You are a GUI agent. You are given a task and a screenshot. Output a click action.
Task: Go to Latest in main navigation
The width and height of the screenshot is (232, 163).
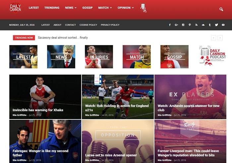34,8
